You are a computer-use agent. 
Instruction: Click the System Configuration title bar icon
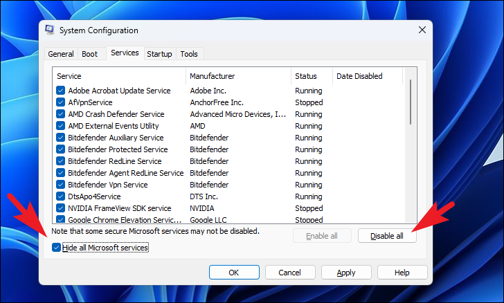[x=50, y=30]
